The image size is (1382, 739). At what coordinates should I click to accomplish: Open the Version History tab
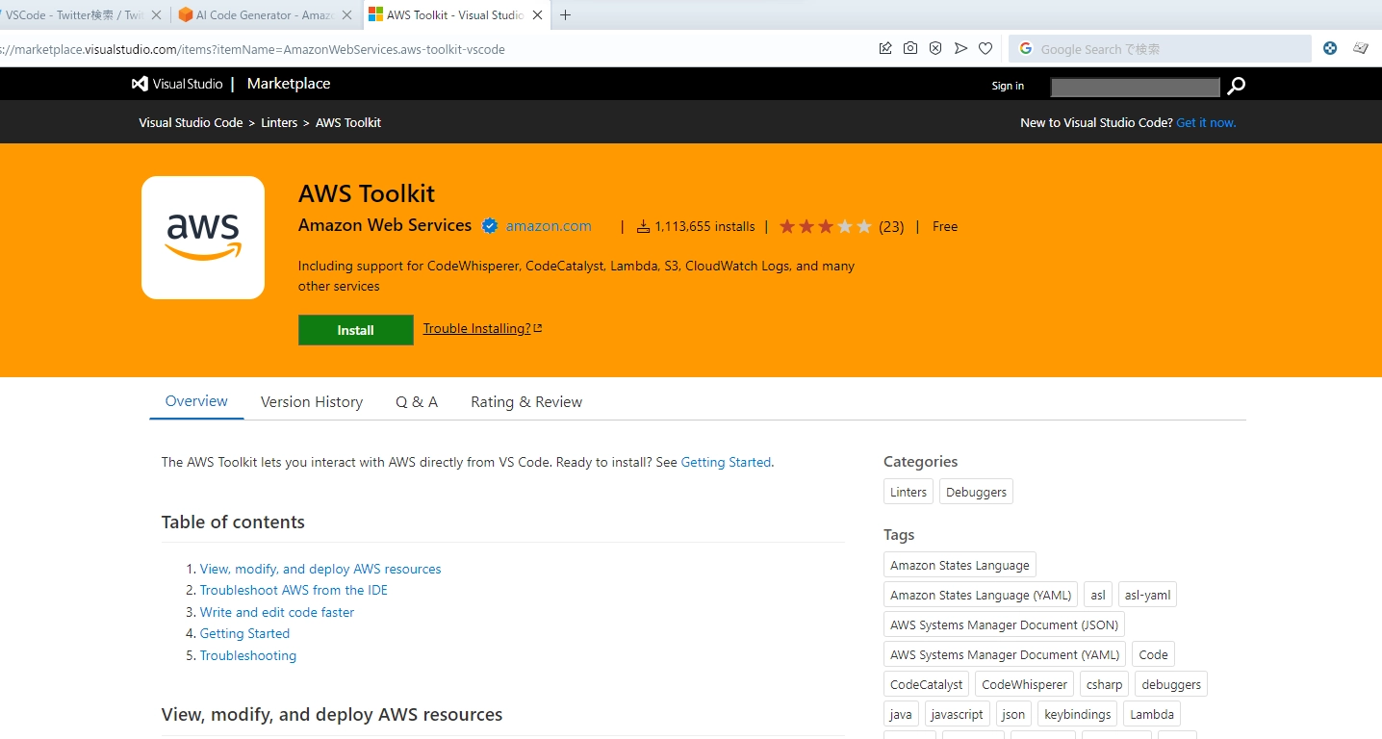click(x=311, y=401)
